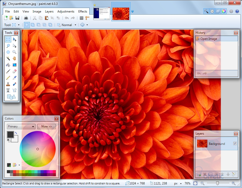Click the zoom slider in status bar

coord(217,183)
